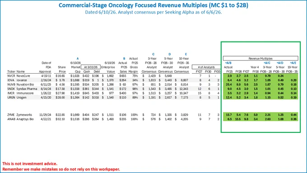Click the 'Dated 6/10/26' analyst consensus subtitle

(x=153, y=12)
